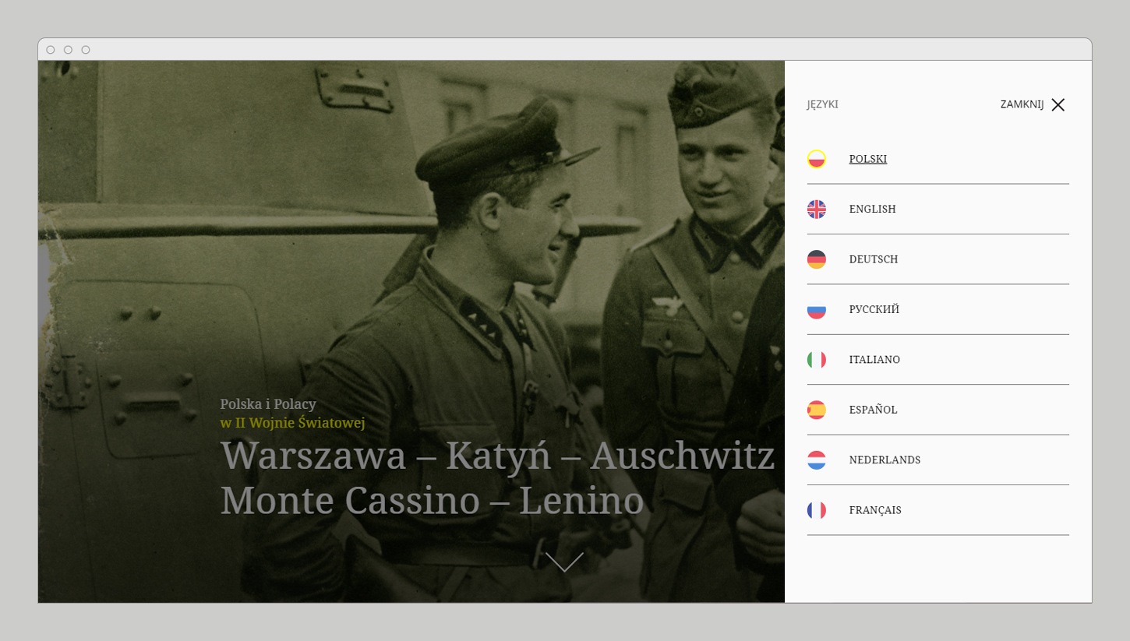Select POLSKI language option

867,159
